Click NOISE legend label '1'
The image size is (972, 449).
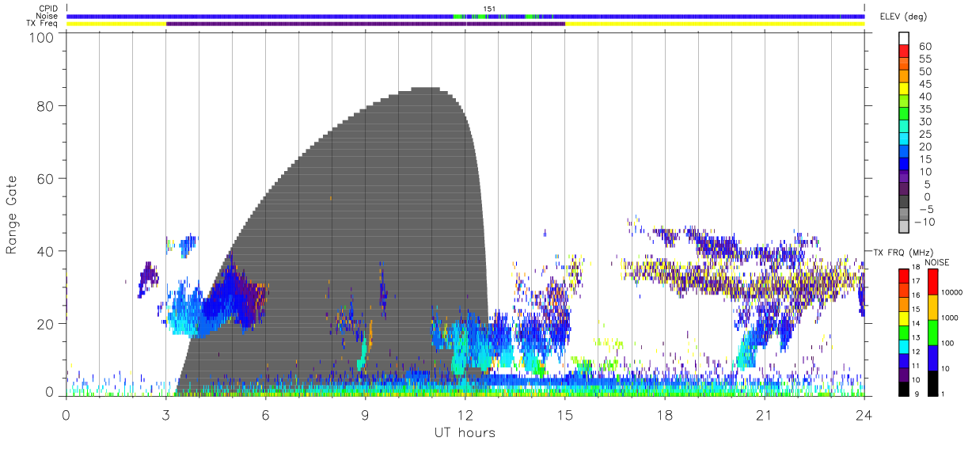pos(944,394)
